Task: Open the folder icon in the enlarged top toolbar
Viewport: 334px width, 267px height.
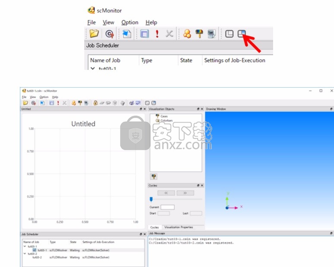Action: coord(94,34)
